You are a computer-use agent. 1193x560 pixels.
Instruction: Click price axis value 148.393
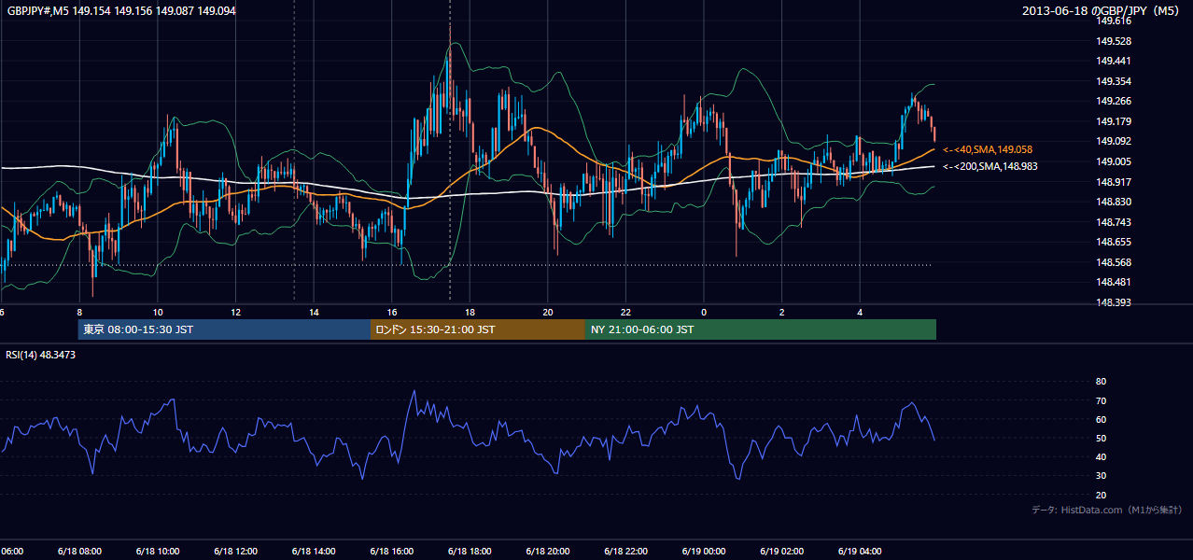click(x=1114, y=302)
